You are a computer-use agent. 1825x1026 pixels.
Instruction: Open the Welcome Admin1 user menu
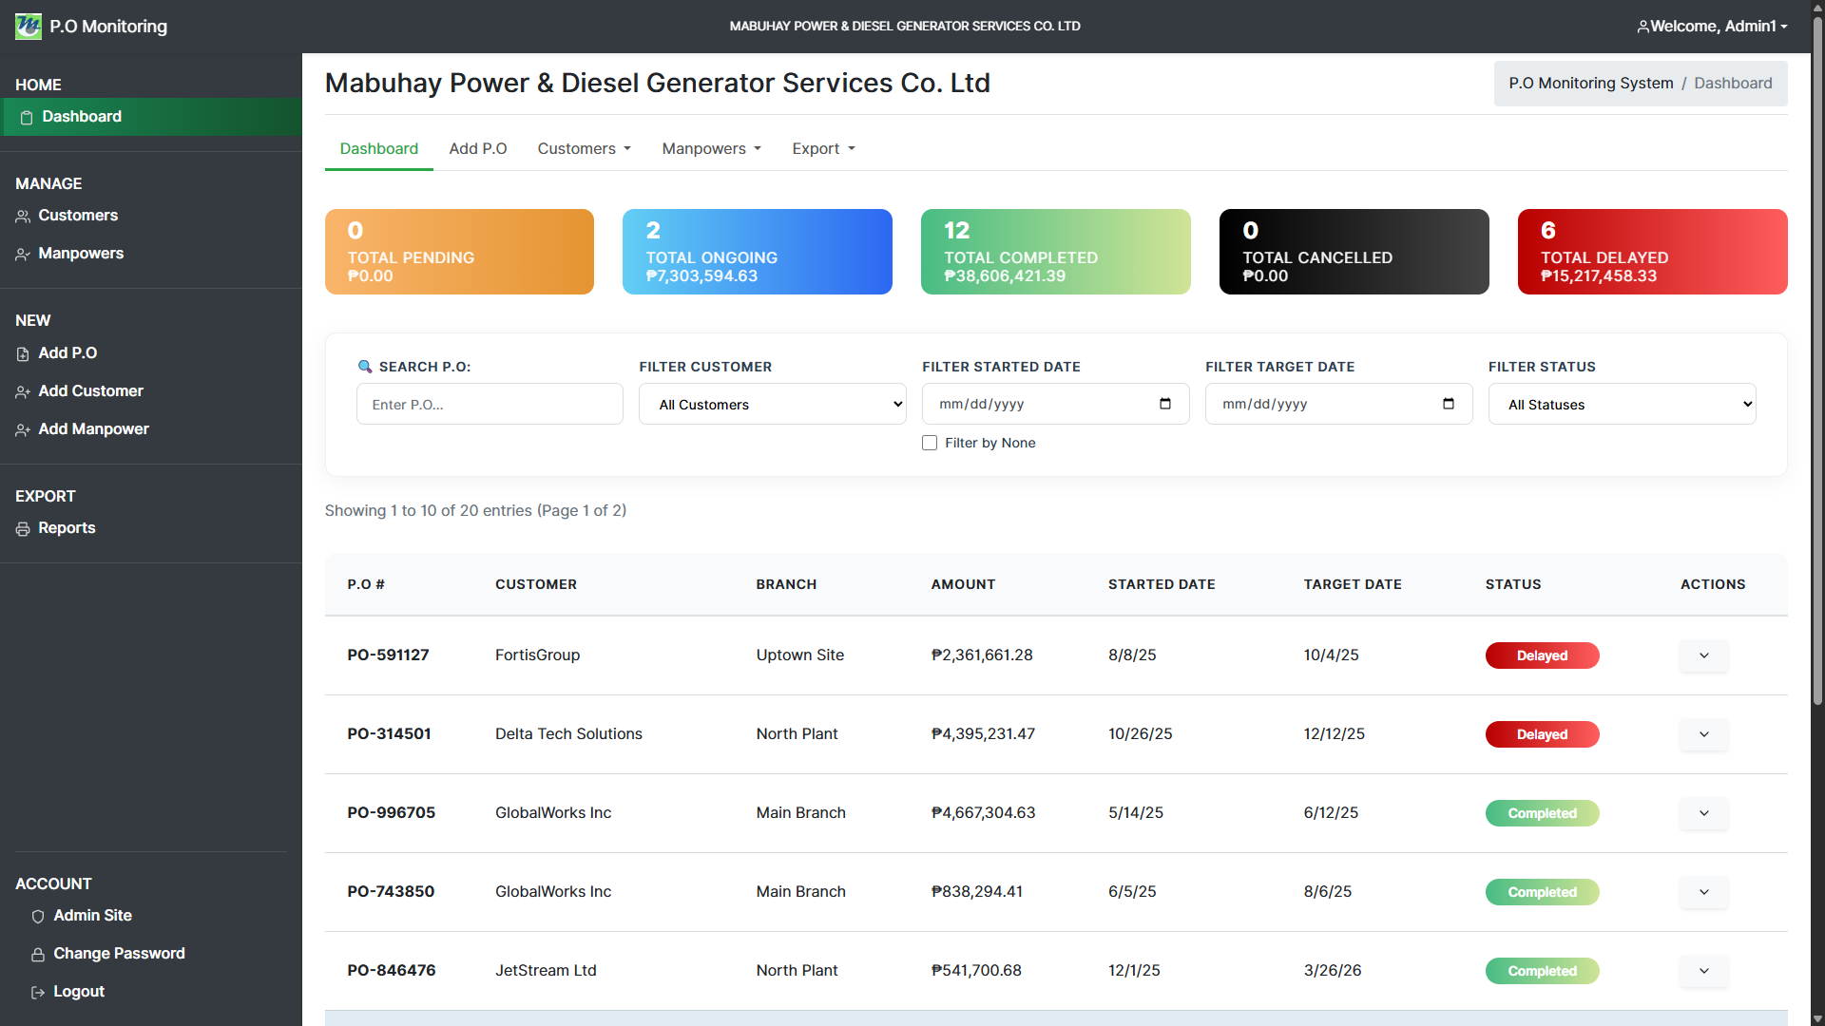(1712, 27)
